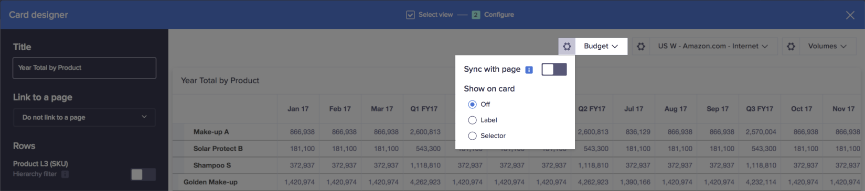Go to Configure step
865x191 pixels.
[499, 15]
